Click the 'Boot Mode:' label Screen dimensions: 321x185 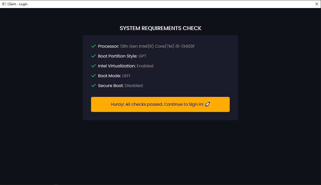click(109, 76)
